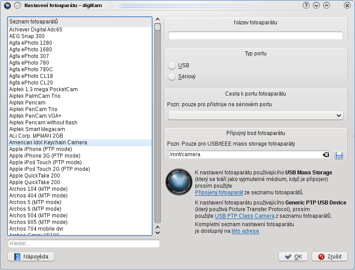Focus the Název fotoaparátu input field

pyautogui.click(x=256, y=35)
